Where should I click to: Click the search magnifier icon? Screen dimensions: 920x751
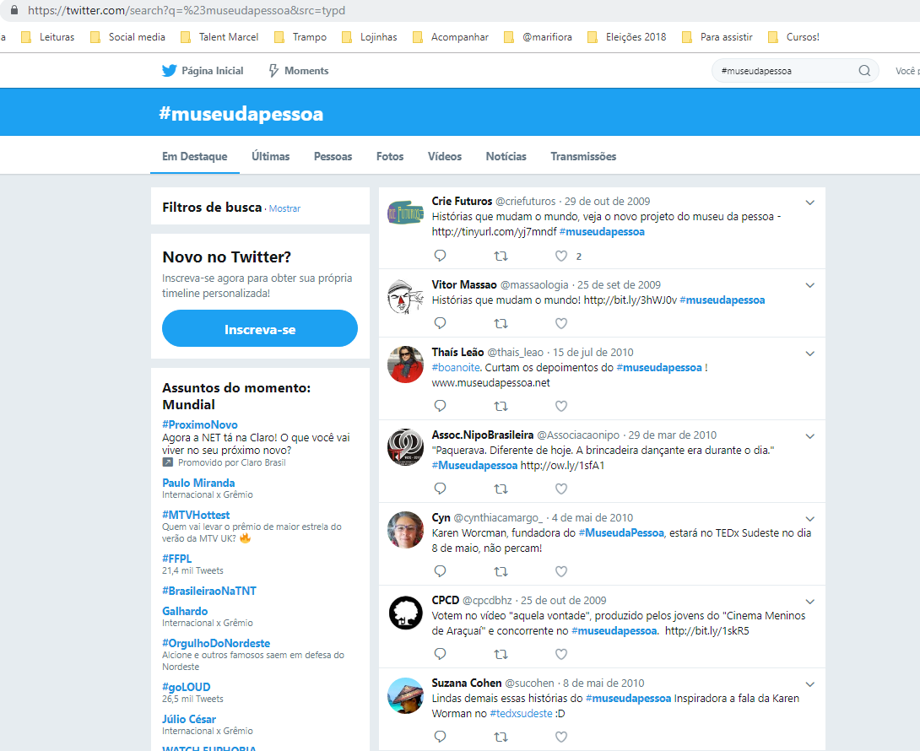(864, 70)
